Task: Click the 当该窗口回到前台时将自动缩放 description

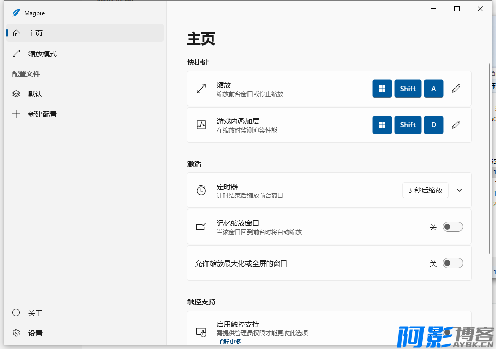Action: click(x=259, y=232)
